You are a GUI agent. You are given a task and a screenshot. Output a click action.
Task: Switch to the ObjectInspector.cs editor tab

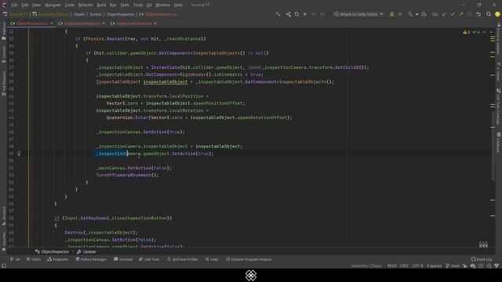(x=32, y=23)
